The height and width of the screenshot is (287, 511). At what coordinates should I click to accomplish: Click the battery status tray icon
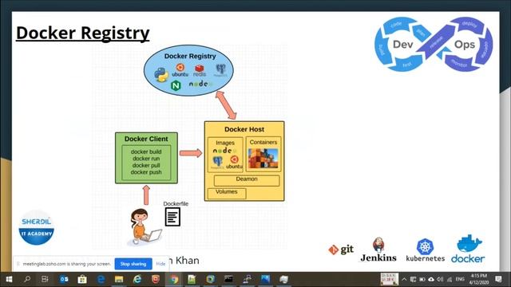click(422, 279)
